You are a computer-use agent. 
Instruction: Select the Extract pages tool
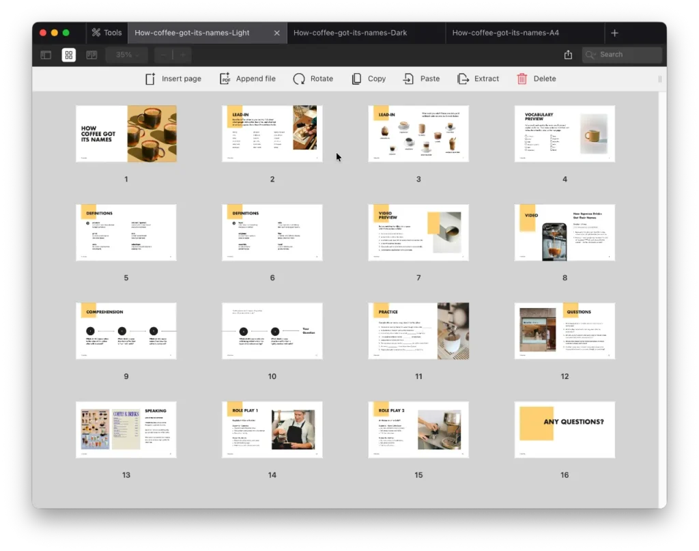[462, 79]
